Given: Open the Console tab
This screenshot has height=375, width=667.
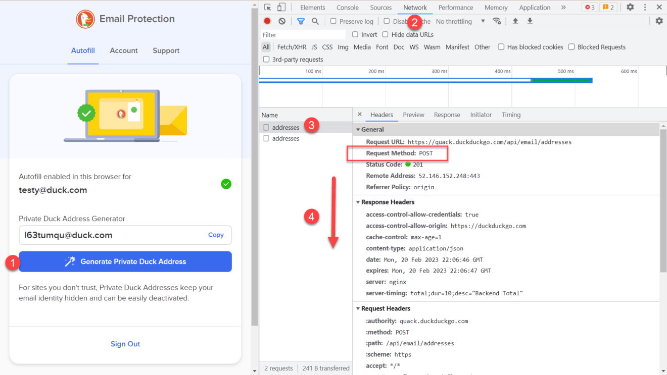Looking at the screenshot, I should tap(348, 8).
